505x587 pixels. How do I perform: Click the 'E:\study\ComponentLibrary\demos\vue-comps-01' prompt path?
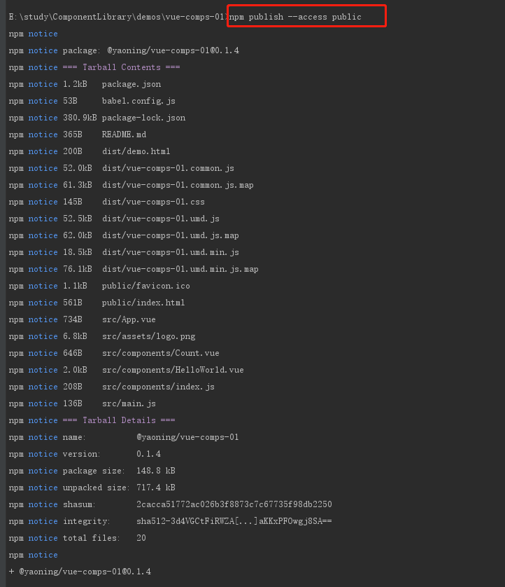click(x=118, y=17)
